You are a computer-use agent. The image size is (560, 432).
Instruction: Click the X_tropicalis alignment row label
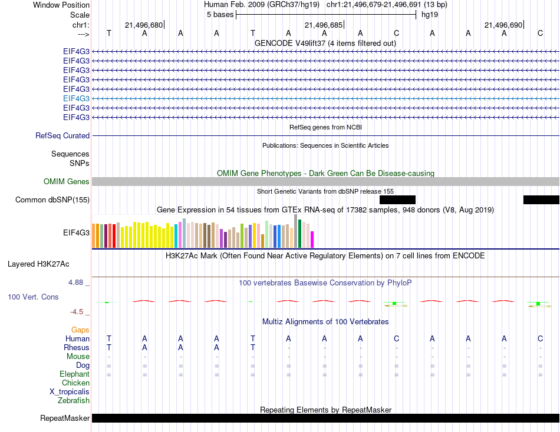[x=70, y=392]
